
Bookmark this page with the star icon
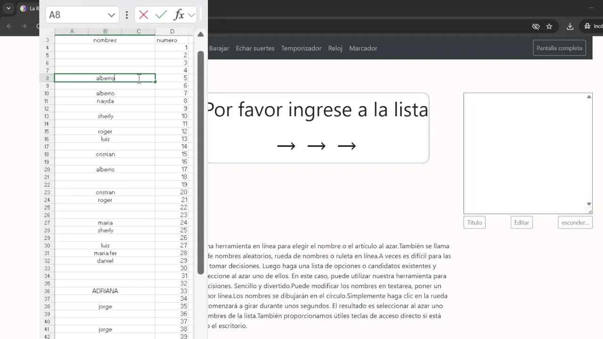(x=549, y=26)
